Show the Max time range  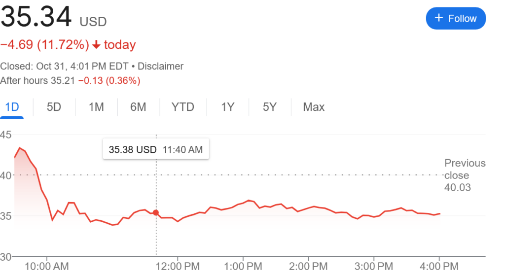coord(314,107)
